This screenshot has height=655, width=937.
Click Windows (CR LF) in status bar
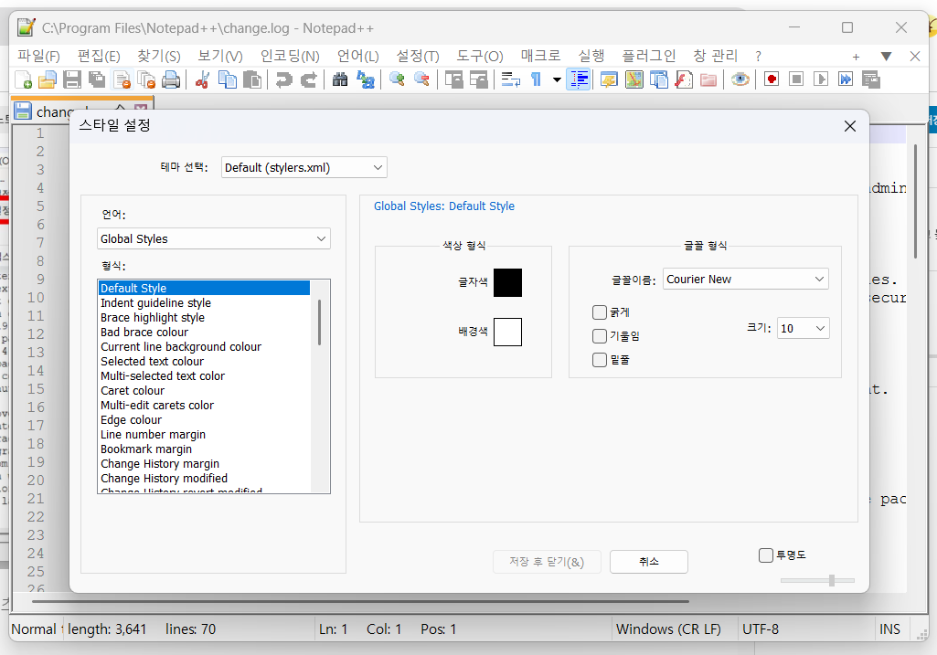pyautogui.click(x=668, y=629)
